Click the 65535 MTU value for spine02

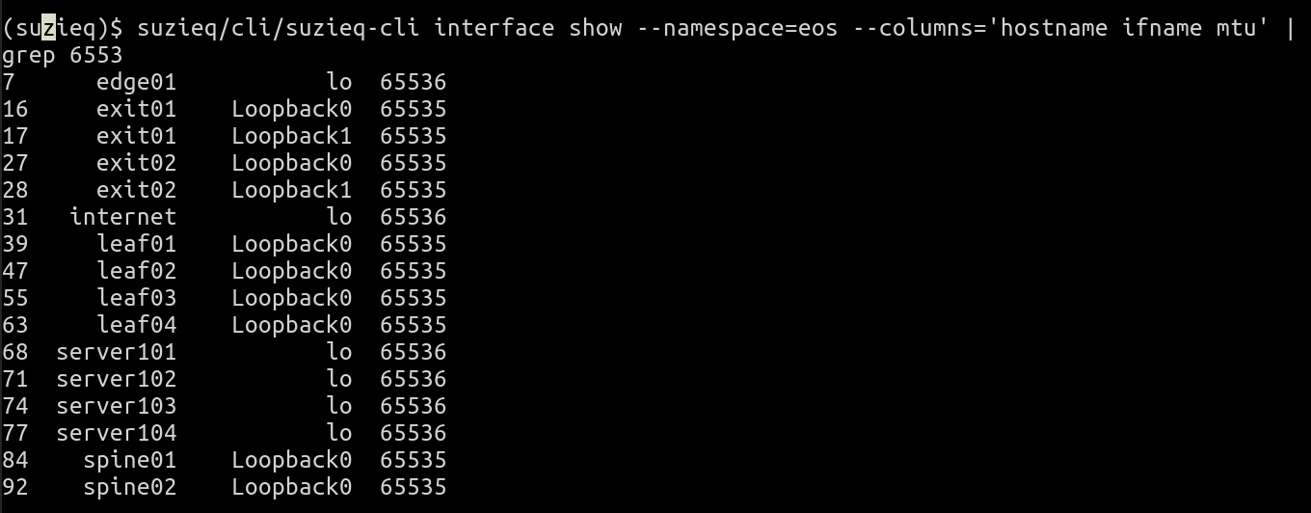(413, 487)
